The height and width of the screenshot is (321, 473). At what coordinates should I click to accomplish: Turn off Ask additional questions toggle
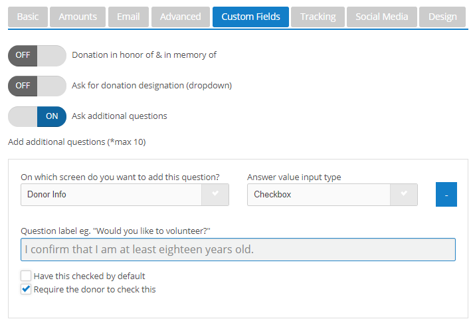(37, 116)
